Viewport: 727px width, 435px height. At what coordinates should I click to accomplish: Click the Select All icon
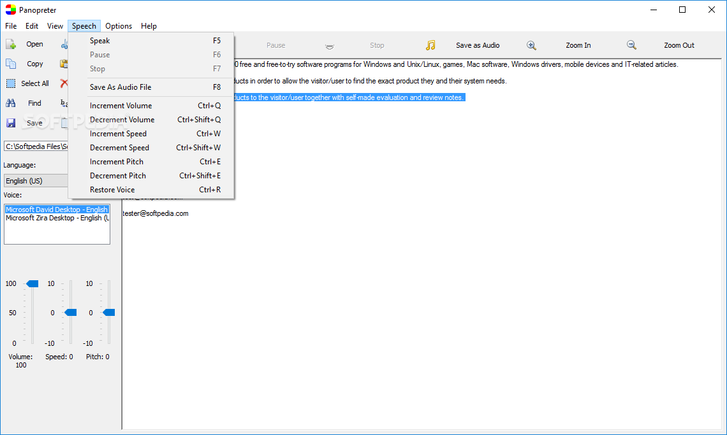click(11, 83)
